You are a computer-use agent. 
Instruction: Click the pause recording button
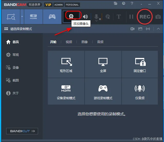tap(131, 17)
